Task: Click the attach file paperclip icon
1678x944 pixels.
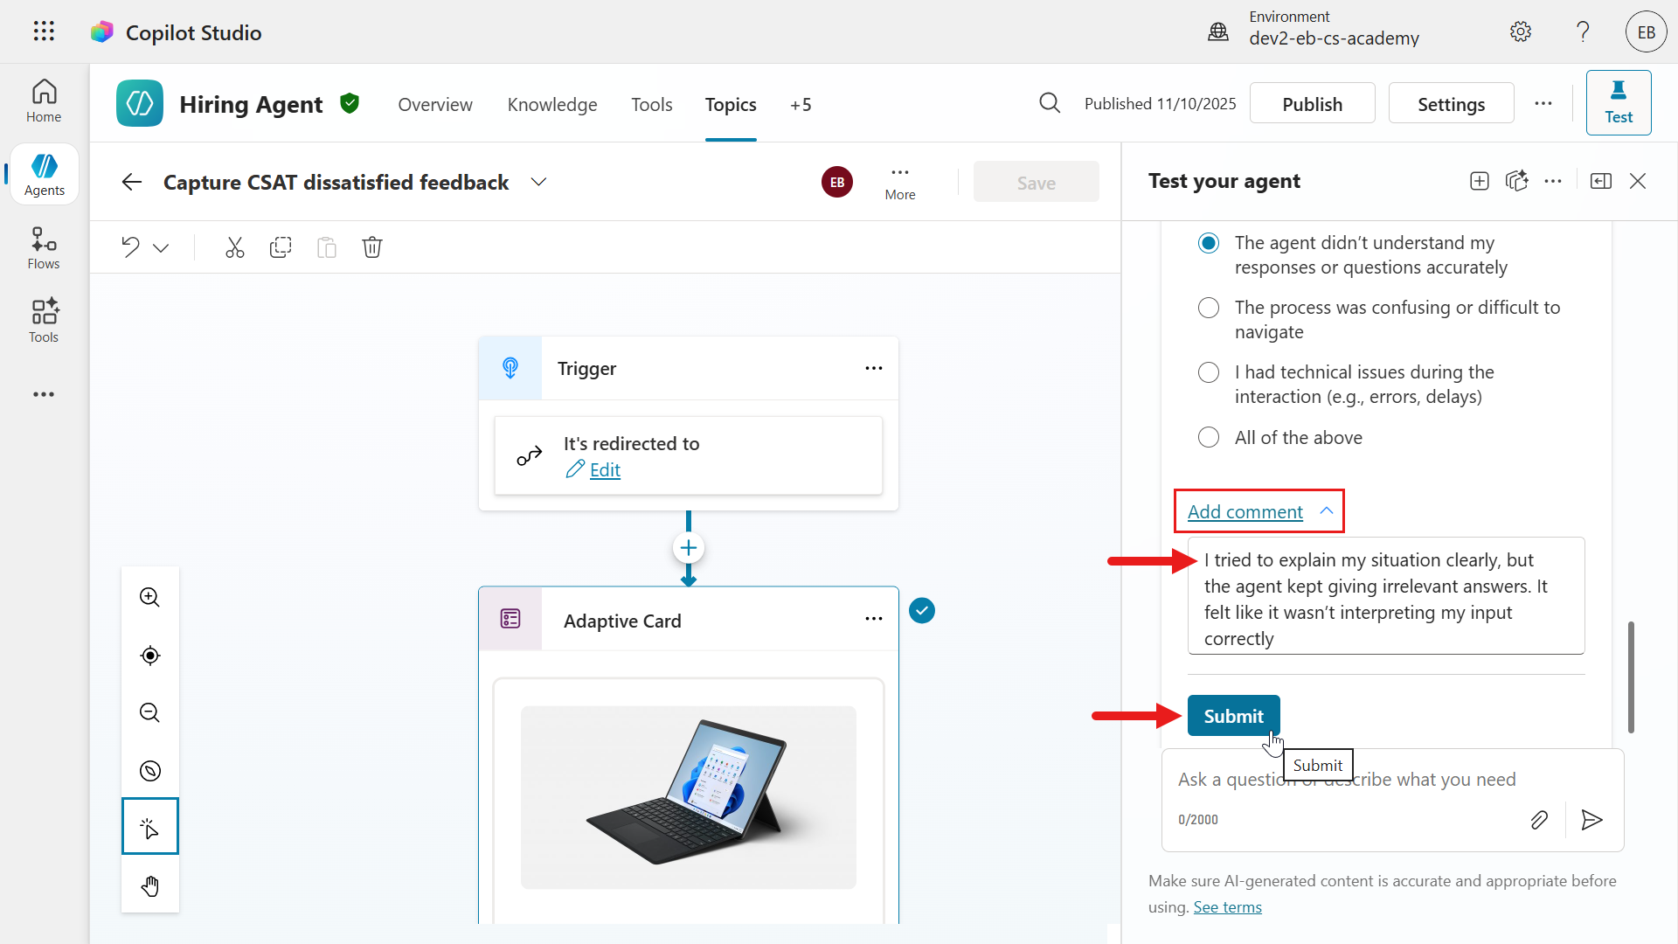Action: (x=1539, y=820)
